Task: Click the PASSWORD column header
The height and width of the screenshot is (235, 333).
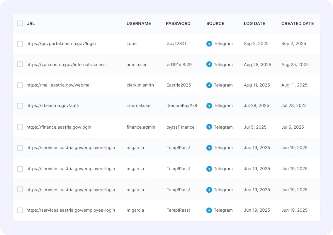Action: click(178, 23)
